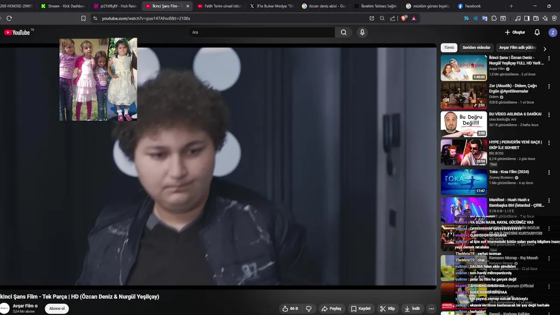560x315 pixels.
Task: Open the translate extension icon
Action: [485, 18]
